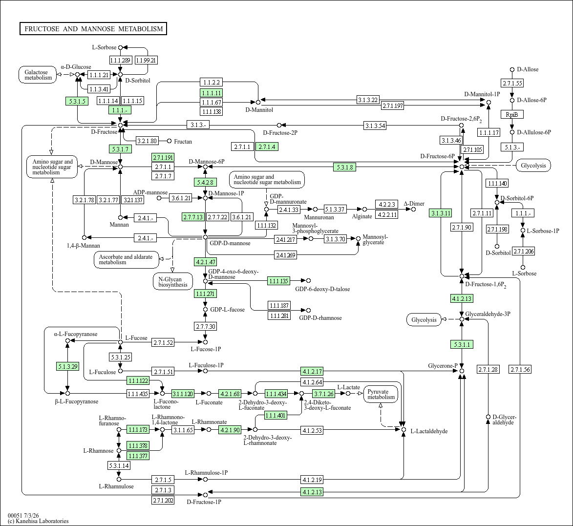Click green enzyme box 5.4.2.8

click(205, 182)
